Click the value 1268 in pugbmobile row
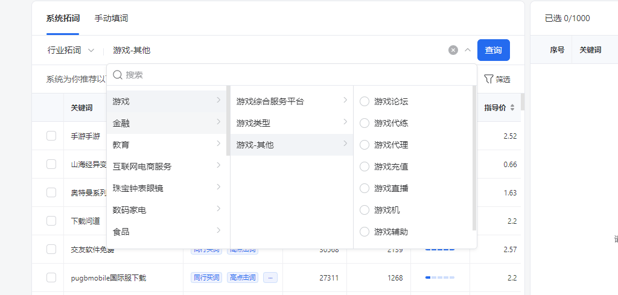This screenshot has width=618, height=295. pos(395,278)
